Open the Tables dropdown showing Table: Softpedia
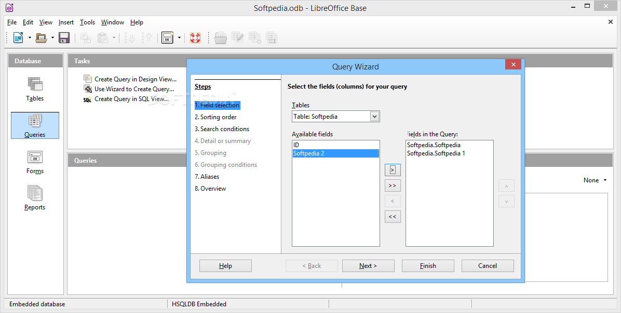Screen dimensions: 621x313 tap(335, 116)
